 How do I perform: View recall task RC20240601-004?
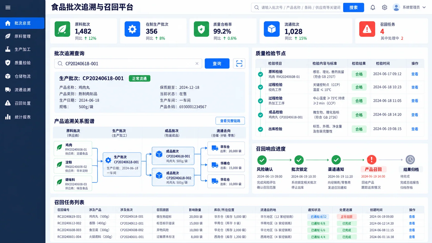pos(412,237)
